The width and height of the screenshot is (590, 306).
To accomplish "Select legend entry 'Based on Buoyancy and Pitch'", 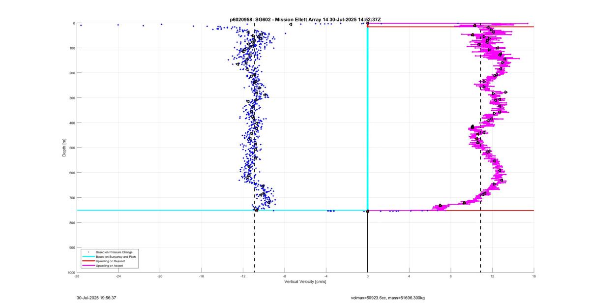I will (x=116, y=256).
